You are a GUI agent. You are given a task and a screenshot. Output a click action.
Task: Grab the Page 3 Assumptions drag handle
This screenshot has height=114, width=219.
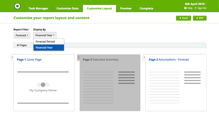[x=144, y=57]
